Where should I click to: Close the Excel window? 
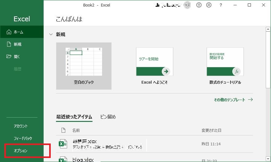[x=263, y=5]
